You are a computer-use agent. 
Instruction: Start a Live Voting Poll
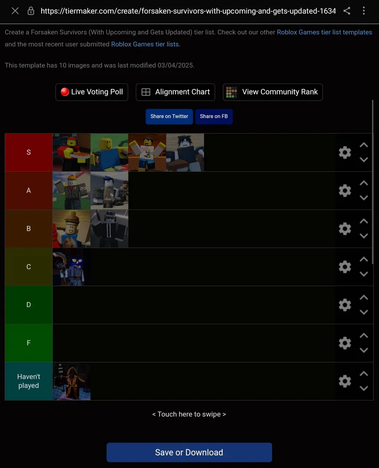pos(92,92)
